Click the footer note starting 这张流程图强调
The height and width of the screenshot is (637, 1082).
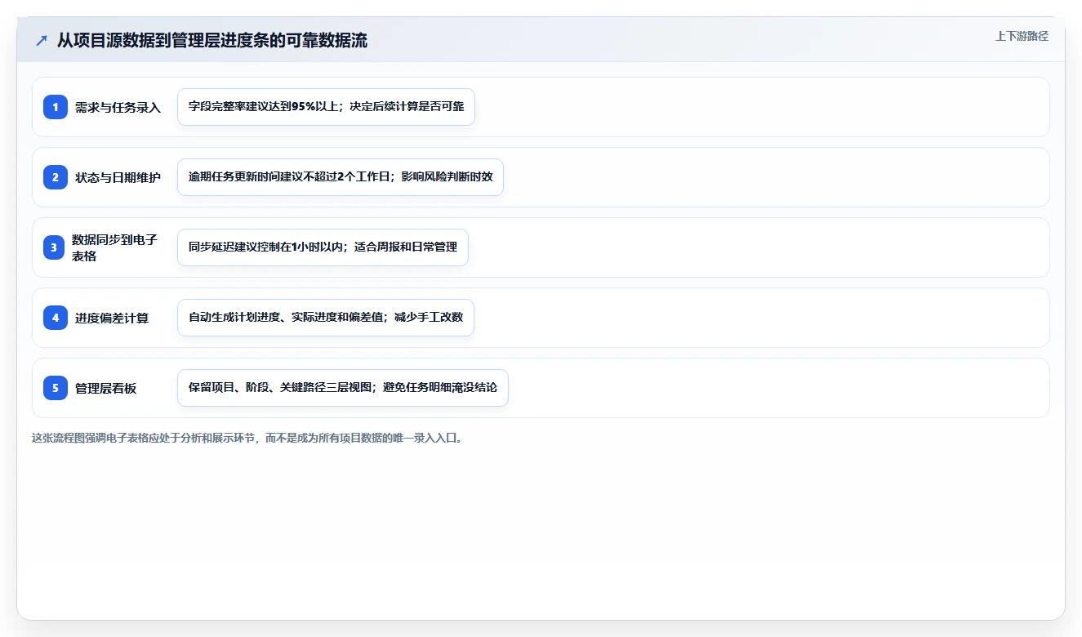tap(247, 438)
